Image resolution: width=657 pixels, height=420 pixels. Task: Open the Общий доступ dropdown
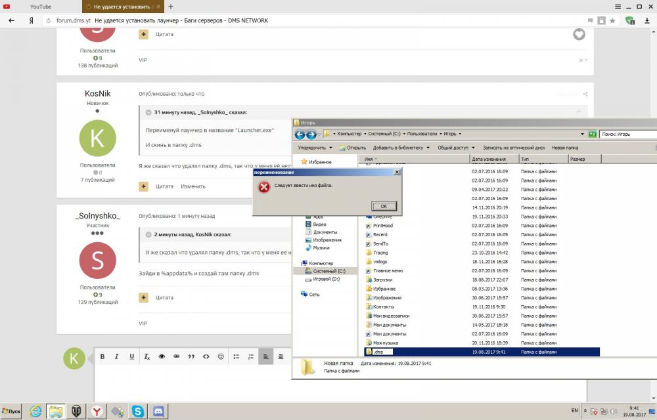point(456,148)
